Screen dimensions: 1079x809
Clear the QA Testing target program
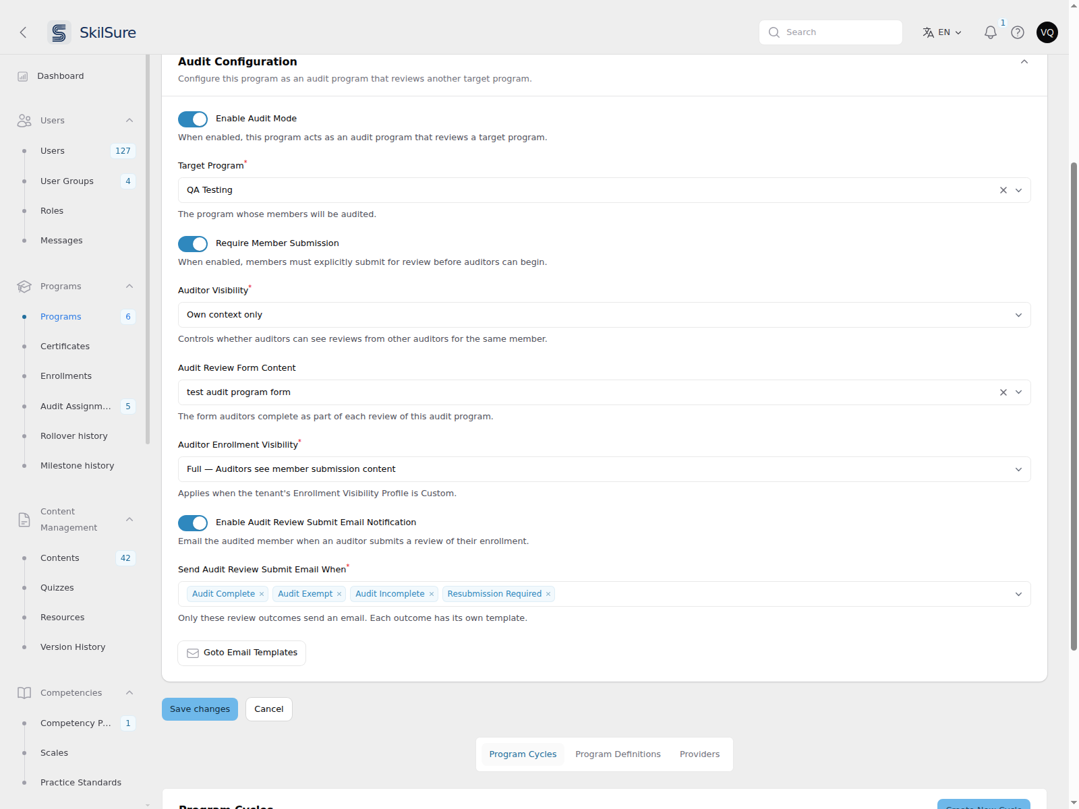1003,190
